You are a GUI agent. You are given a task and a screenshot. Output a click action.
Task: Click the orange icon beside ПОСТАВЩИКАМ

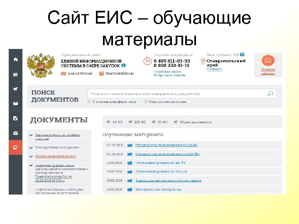[x=101, y=73]
